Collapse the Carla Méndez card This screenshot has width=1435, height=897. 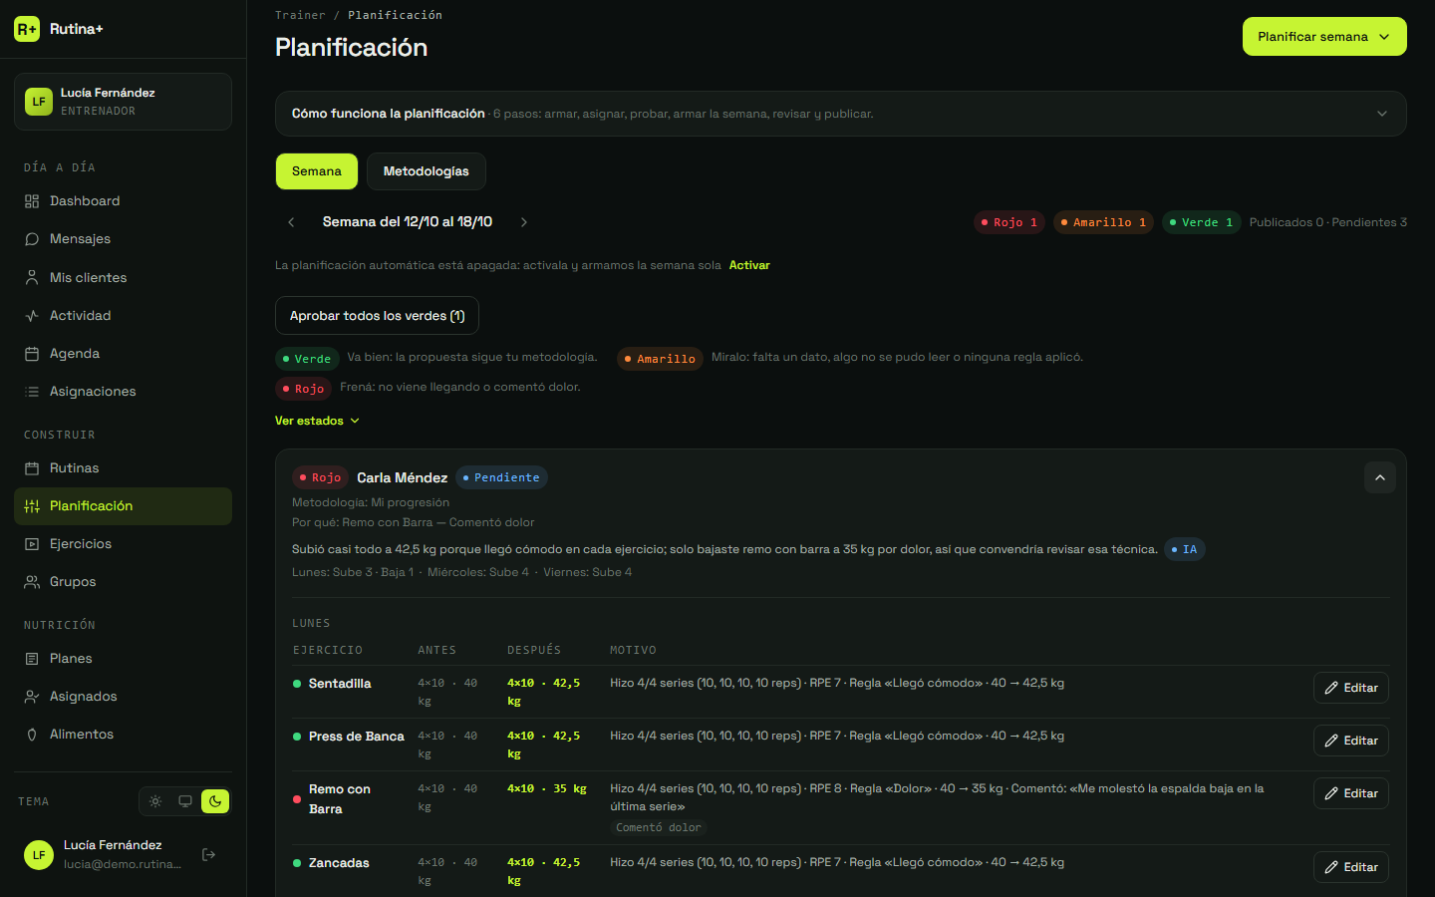[1380, 477]
